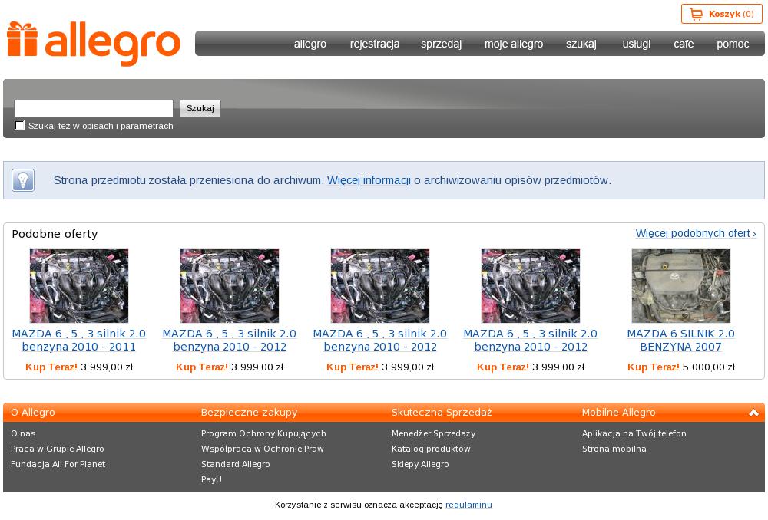Enable searching in descriptions and parameters
This screenshot has width=768, height=520.
(20, 126)
